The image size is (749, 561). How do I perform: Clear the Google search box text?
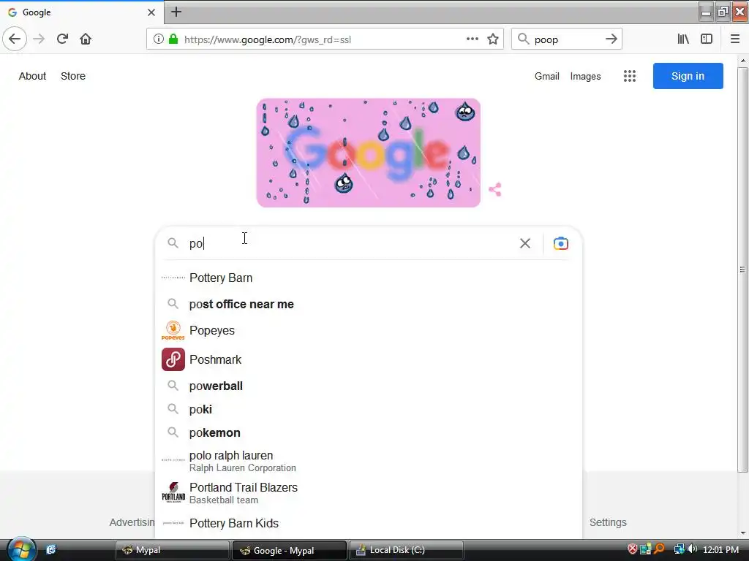point(525,243)
